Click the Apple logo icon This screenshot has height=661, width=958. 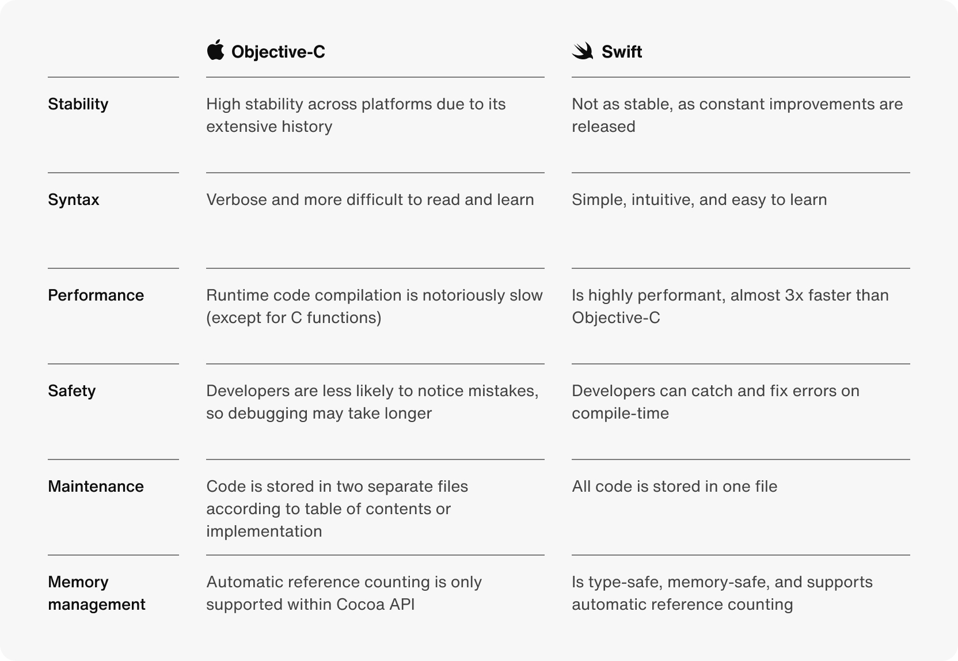point(215,50)
